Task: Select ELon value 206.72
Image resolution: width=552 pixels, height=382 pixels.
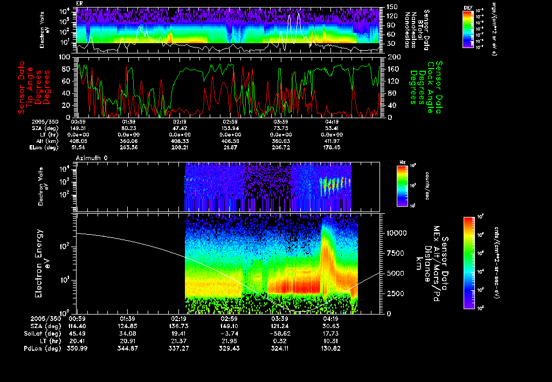Action: 281,147
